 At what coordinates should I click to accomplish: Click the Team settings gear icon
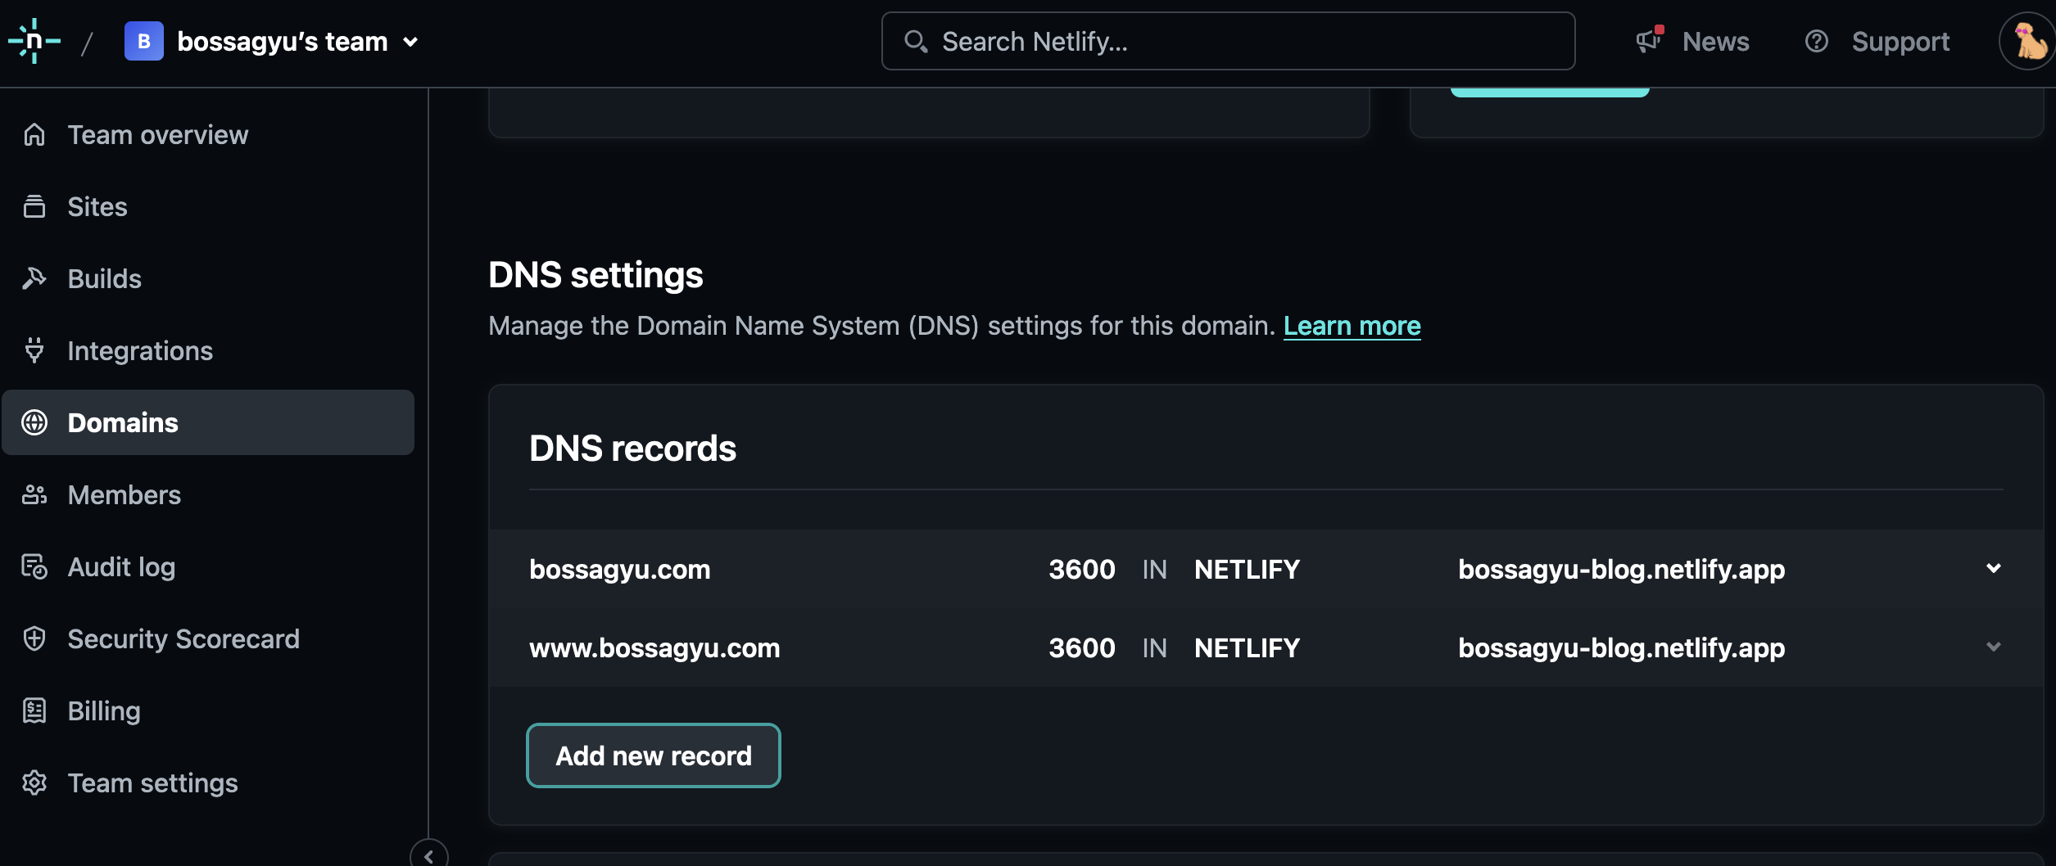click(x=34, y=783)
